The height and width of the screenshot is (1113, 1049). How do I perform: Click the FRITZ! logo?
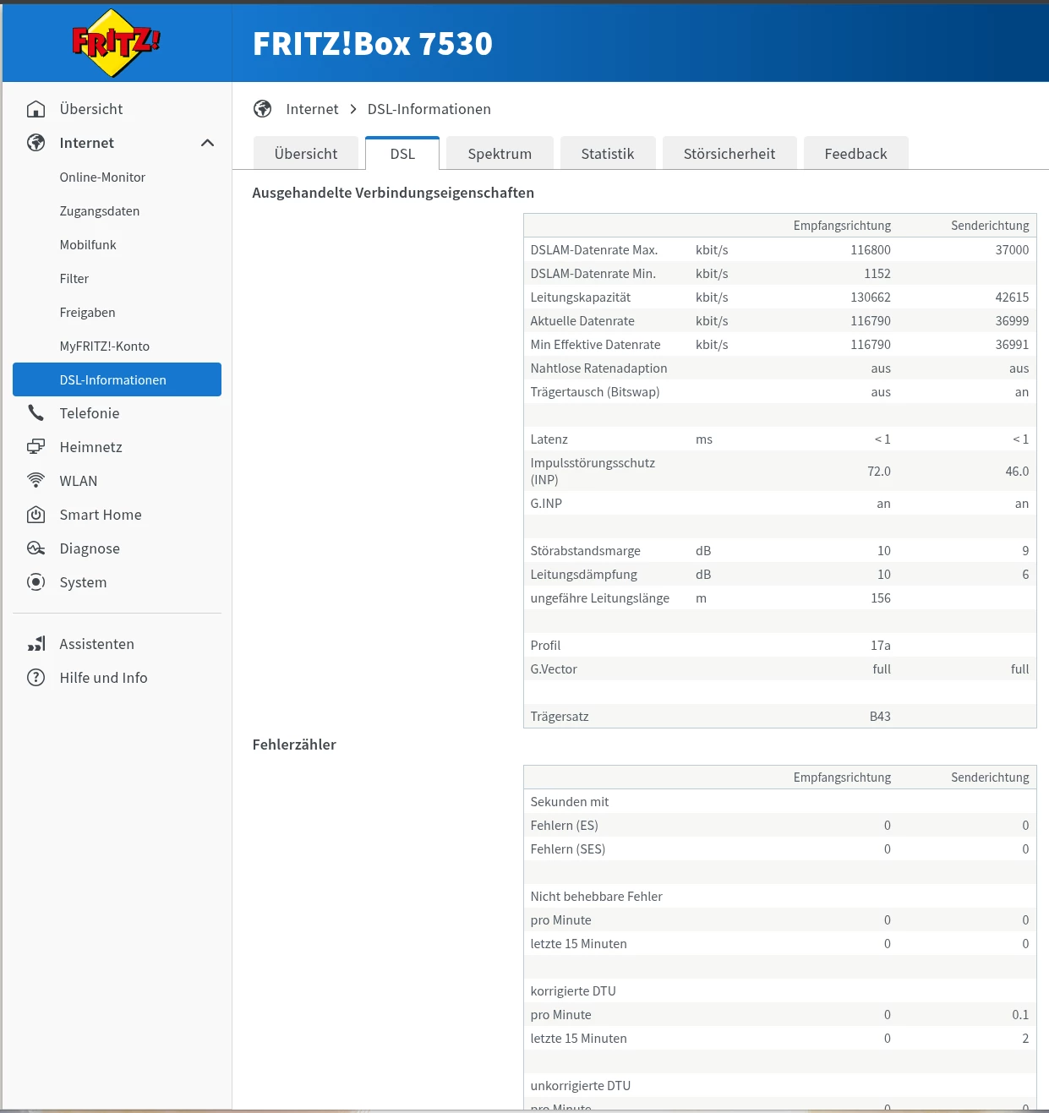click(x=116, y=43)
